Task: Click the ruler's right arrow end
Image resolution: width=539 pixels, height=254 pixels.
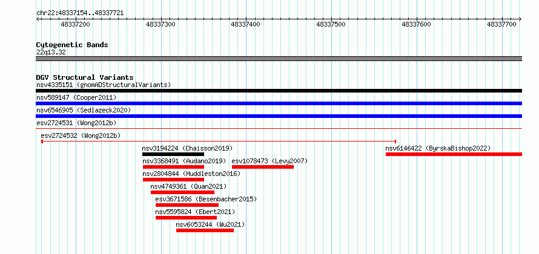Action: click(520, 19)
